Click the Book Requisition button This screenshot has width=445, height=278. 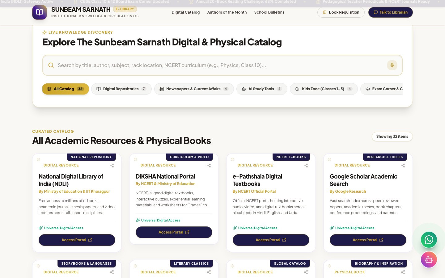[341, 12]
